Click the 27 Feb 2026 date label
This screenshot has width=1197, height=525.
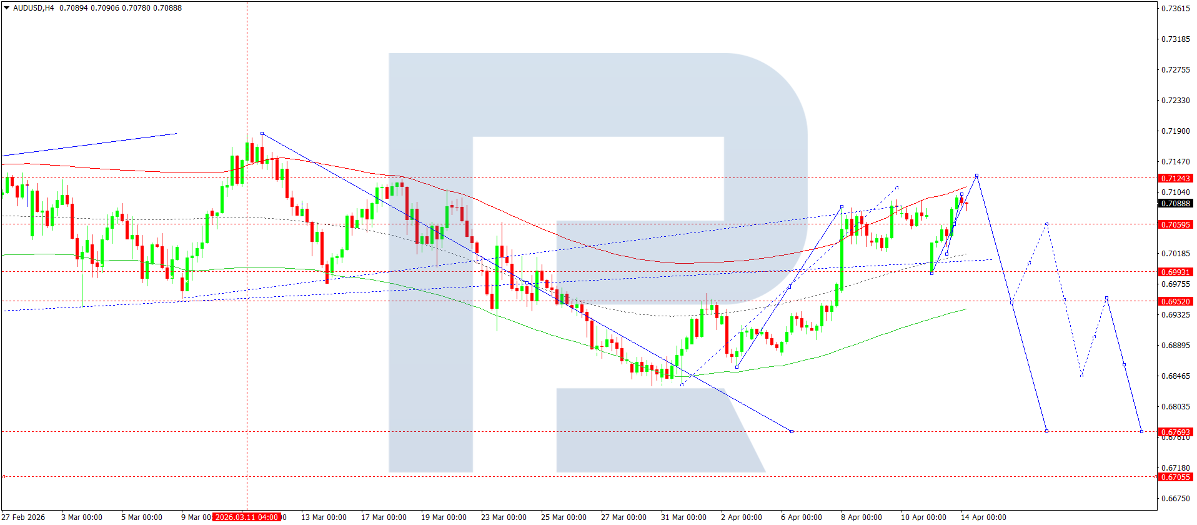[24, 517]
